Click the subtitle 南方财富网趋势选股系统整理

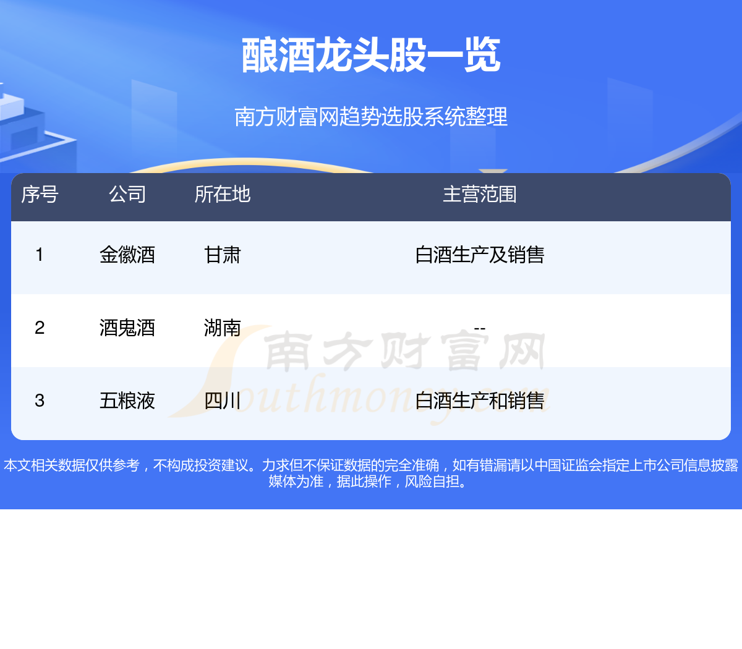pyautogui.click(x=371, y=116)
